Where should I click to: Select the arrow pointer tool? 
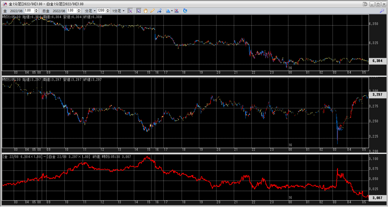(x=139, y=10)
